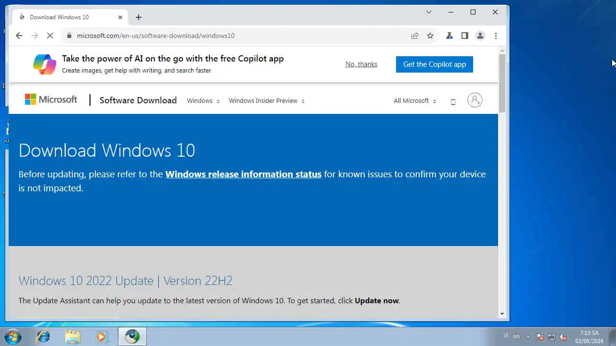Launch Internet Explorer from the taskbar
Viewport: 616px width, 346px height.
(43, 336)
